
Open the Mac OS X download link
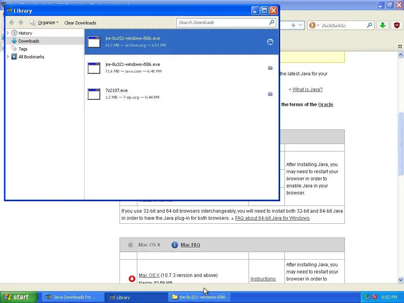coord(149,275)
